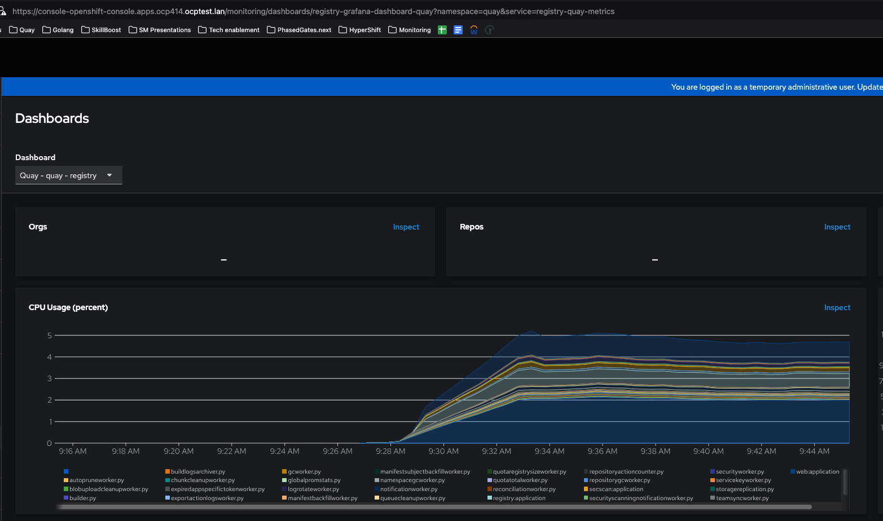Click the legend horizontal scrollbar
Viewport: 883px width, 521px height.
[x=433, y=507]
